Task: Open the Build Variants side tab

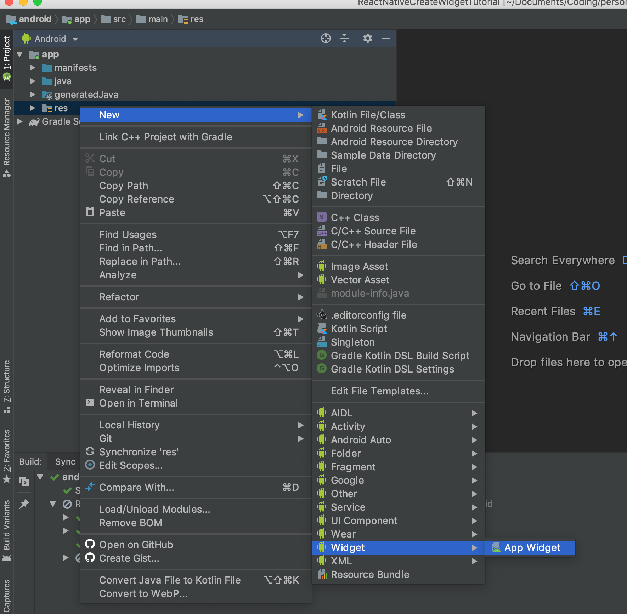Action: pyautogui.click(x=7, y=530)
